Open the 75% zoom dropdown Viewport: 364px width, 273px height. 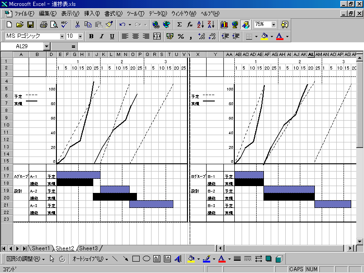tap(273, 24)
